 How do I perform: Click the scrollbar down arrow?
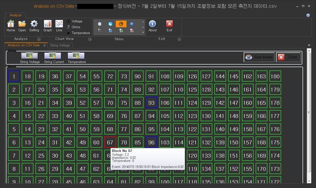pyautogui.click(x=309, y=181)
